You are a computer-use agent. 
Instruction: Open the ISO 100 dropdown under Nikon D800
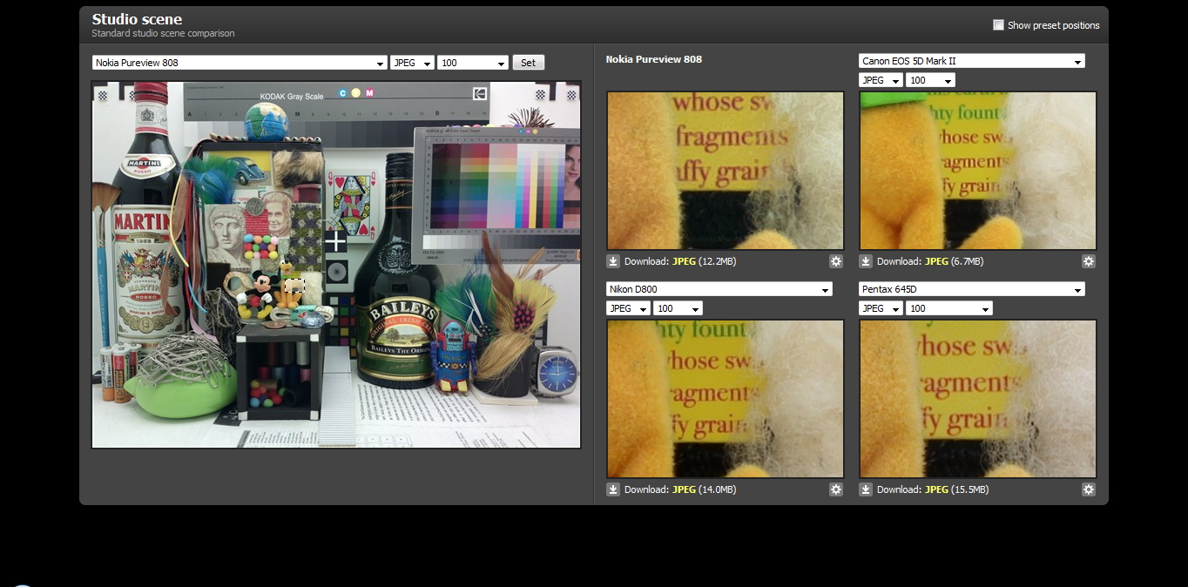[x=678, y=308]
